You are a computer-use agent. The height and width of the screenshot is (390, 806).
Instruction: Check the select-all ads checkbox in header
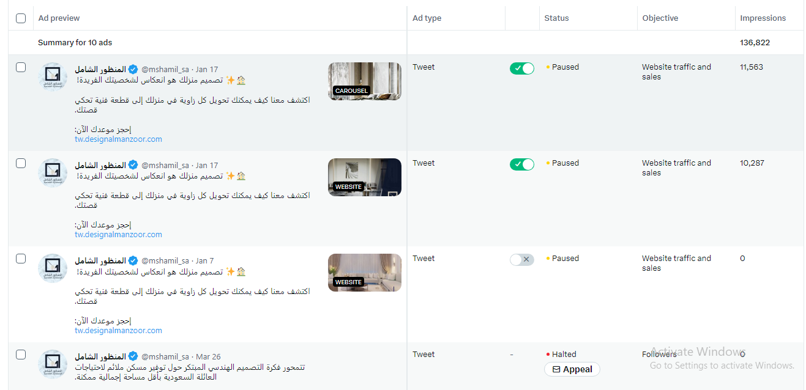(x=21, y=18)
